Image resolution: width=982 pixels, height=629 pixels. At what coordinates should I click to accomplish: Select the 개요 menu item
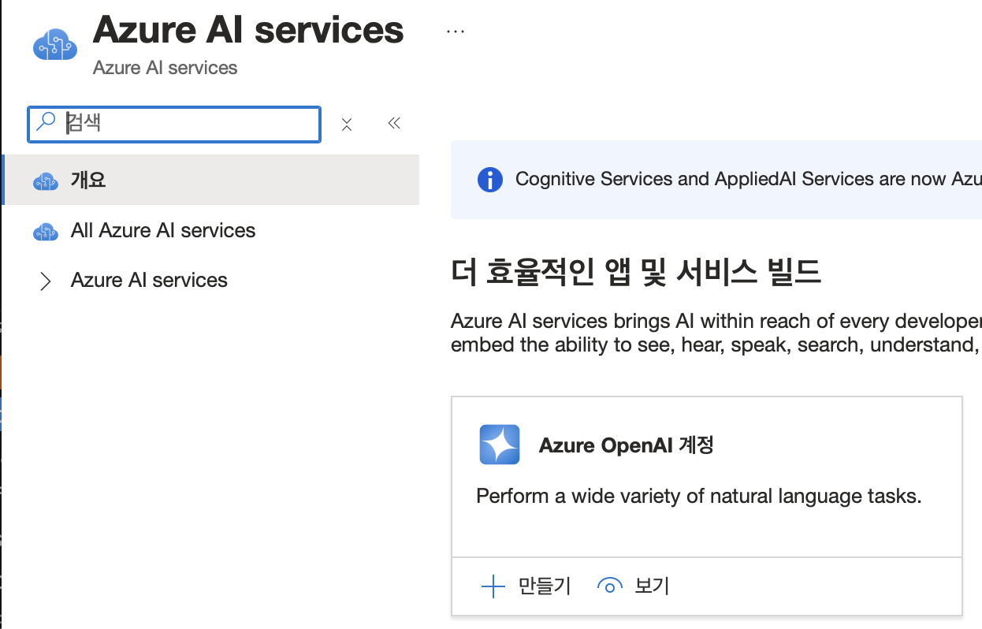(211, 180)
